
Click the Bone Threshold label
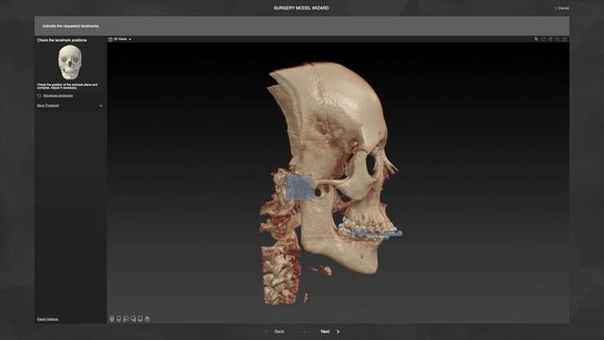pyautogui.click(x=48, y=106)
